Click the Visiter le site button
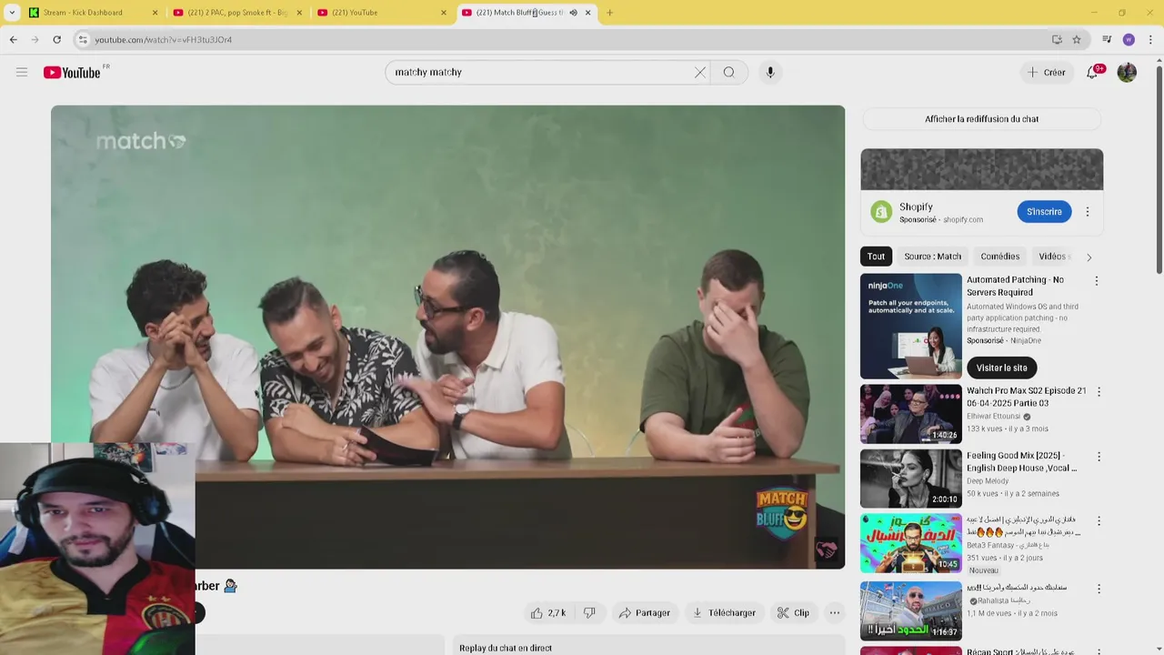This screenshot has height=655, width=1164. click(1001, 368)
